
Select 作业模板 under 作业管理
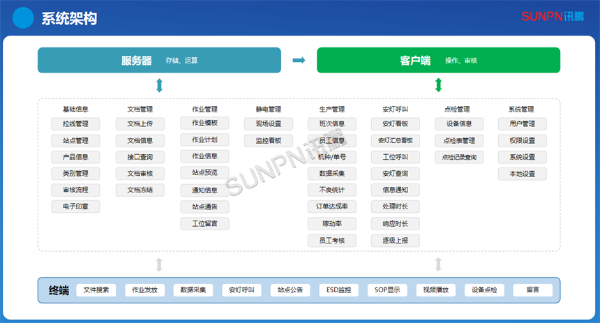pos(204,123)
